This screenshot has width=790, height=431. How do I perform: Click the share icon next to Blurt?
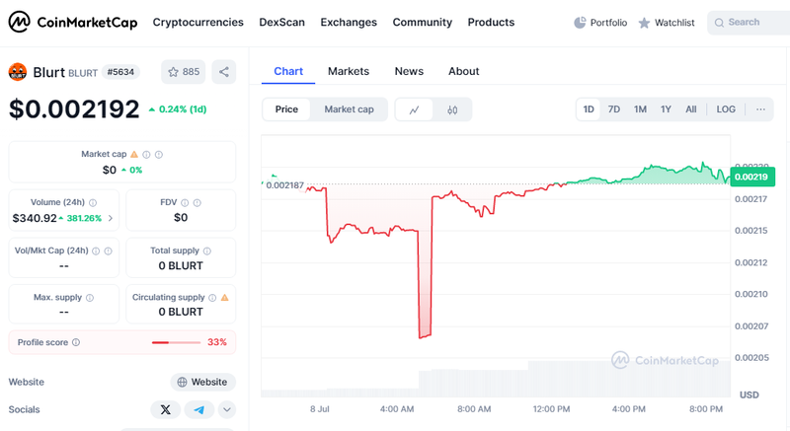tap(224, 71)
